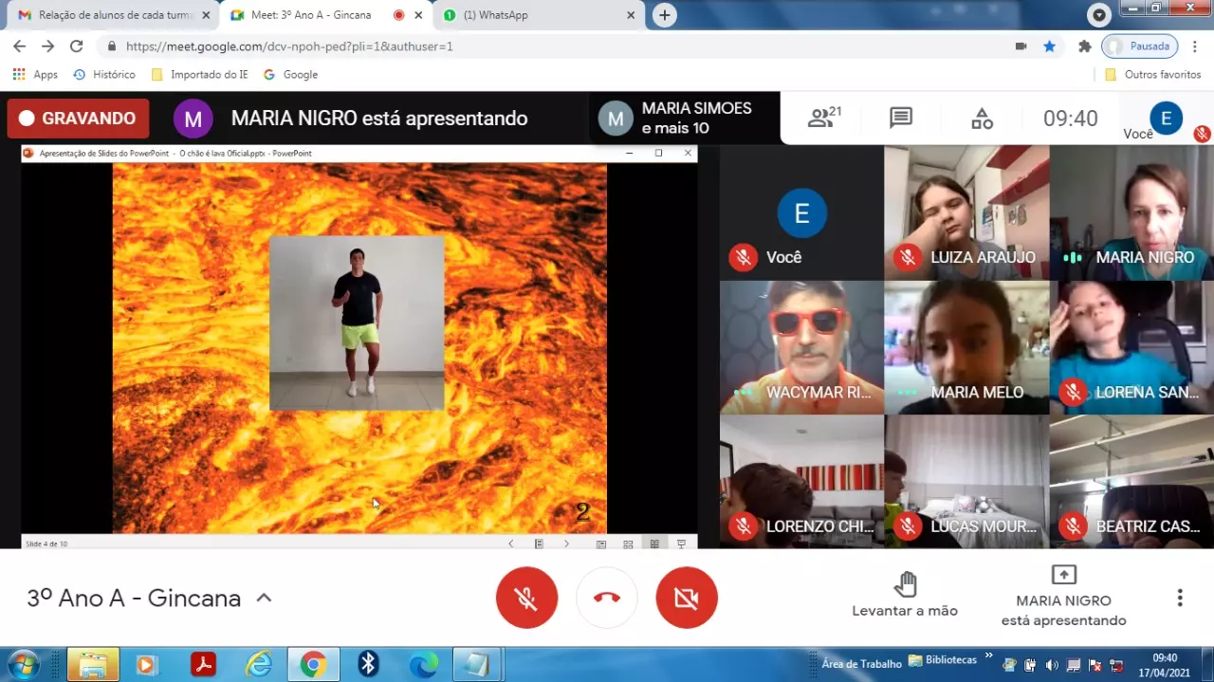This screenshot has height=682, width=1214.
Task: Open the activities shapes icon
Action: tap(982, 119)
